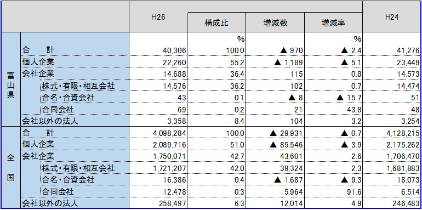Click the cell showing 4.9
The width and height of the screenshot is (422, 210).
333,203
